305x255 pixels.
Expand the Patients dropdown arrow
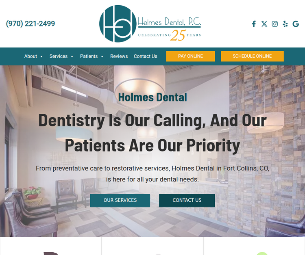coord(102,56)
